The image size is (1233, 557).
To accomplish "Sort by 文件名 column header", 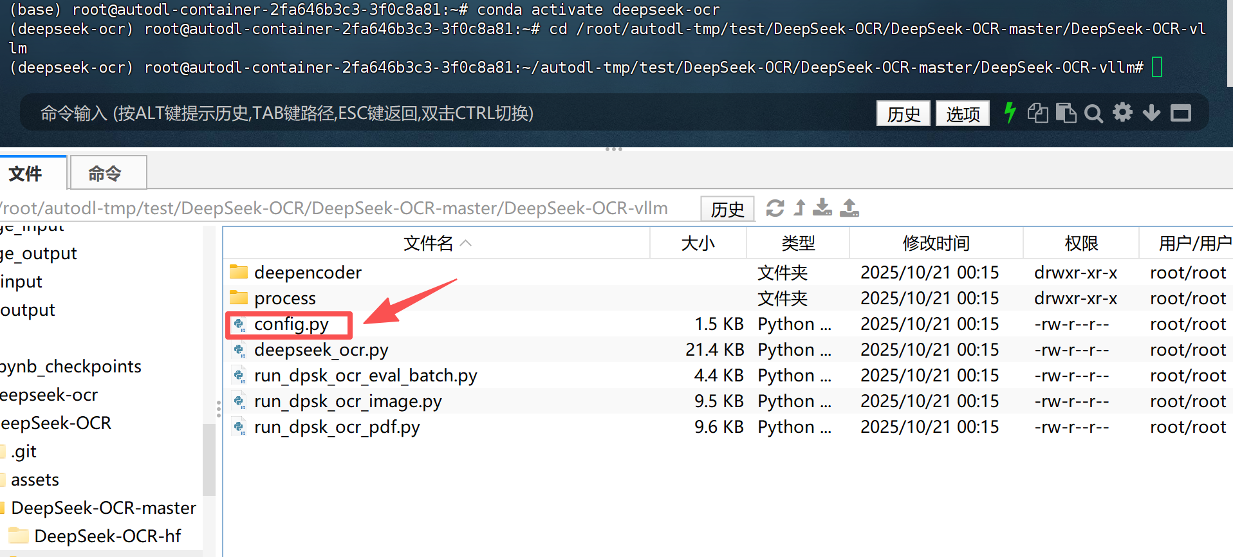I will coord(436,243).
